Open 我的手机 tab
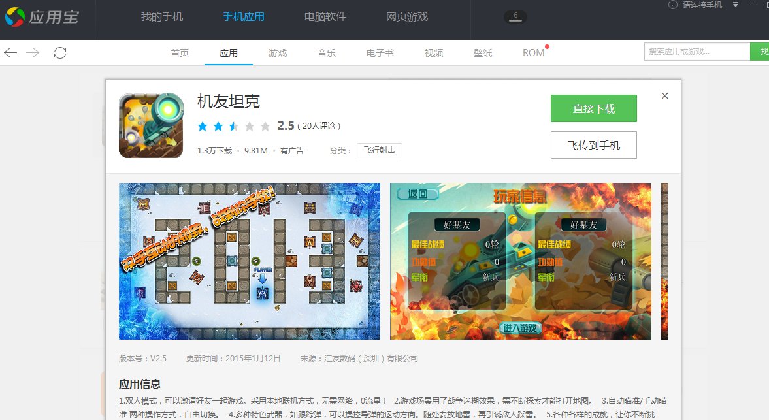769x420 pixels. [162, 17]
